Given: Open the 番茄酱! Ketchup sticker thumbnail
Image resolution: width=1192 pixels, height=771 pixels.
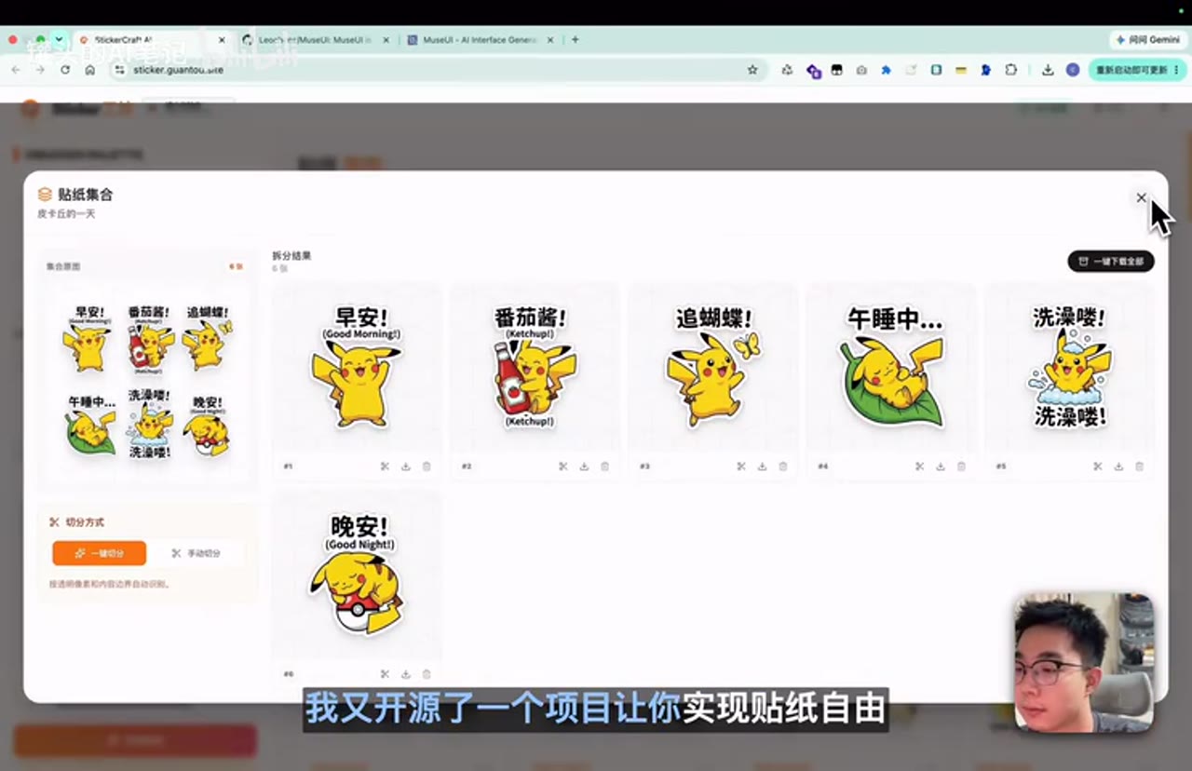Looking at the screenshot, I should [x=535, y=368].
